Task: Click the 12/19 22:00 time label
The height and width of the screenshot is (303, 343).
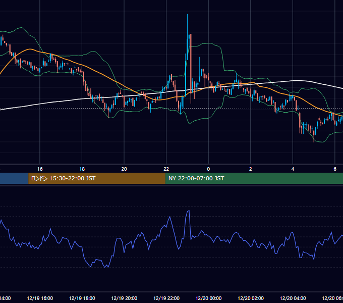Action: pyautogui.click(x=166, y=298)
